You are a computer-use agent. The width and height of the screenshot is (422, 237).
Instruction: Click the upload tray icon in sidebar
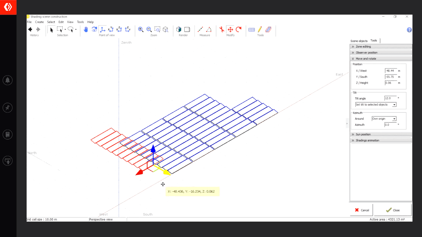tap(8, 161)
